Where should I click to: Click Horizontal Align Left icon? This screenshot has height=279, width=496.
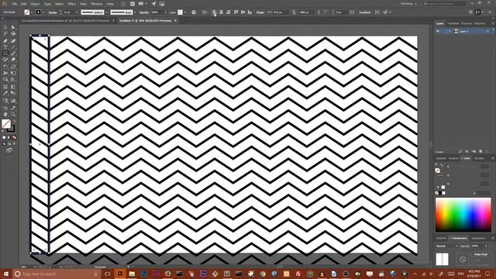tap(214, 12)
